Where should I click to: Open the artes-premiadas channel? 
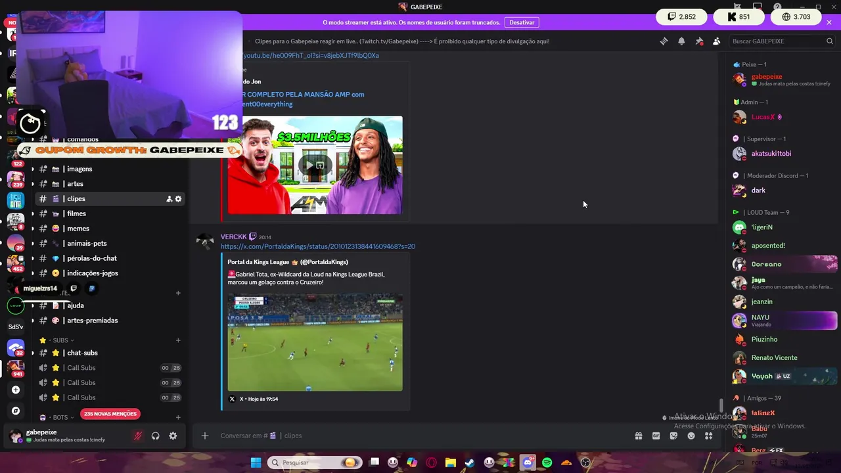(108, 321)
